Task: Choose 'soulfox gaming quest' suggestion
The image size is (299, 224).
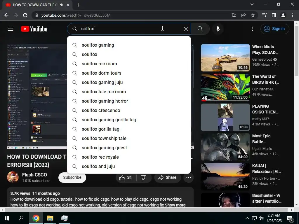Action: coord(129,148)
